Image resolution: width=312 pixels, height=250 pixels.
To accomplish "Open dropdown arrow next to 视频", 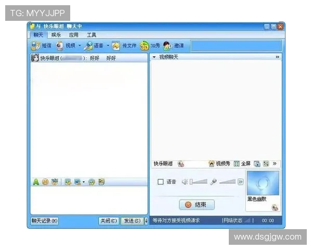I will pyautogui.click(x=80, y=46).
